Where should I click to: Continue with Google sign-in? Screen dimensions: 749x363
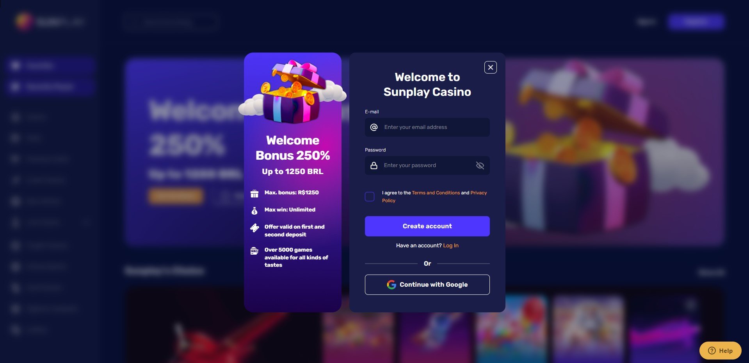coord(427,285)
